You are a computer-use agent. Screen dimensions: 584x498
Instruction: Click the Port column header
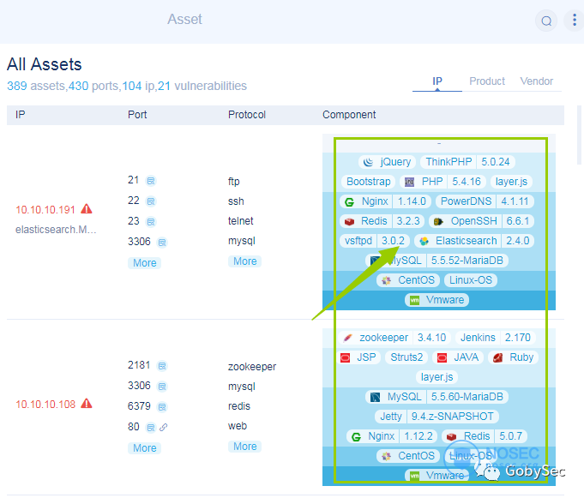(x=137, y=115)
